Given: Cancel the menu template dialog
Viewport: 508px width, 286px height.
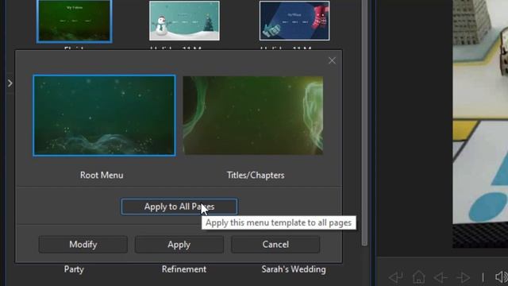Looking at the screenshot, I should click(x=275, y=244).
